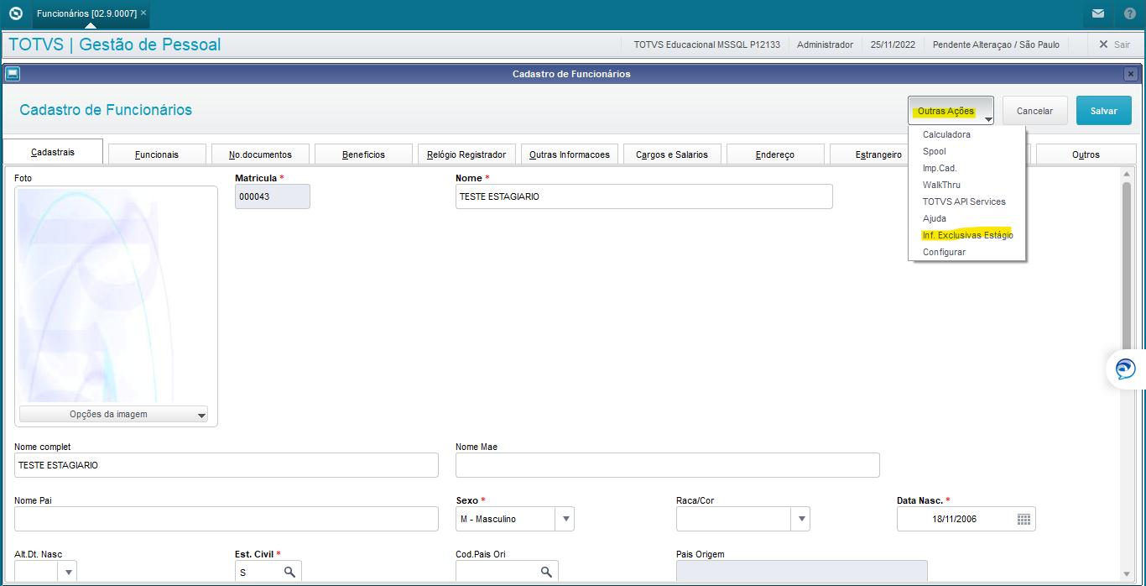
Task: Click the Nome complet input field
Action: [227, 465]
